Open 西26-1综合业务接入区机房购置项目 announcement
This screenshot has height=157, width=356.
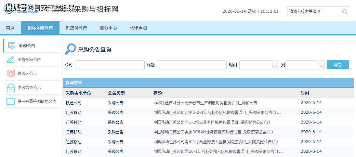[x=218, y=151]
